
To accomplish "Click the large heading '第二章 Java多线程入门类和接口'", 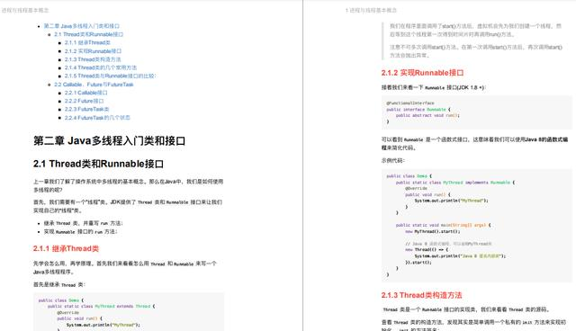I will pyautogui.click(x=110, y=141).
